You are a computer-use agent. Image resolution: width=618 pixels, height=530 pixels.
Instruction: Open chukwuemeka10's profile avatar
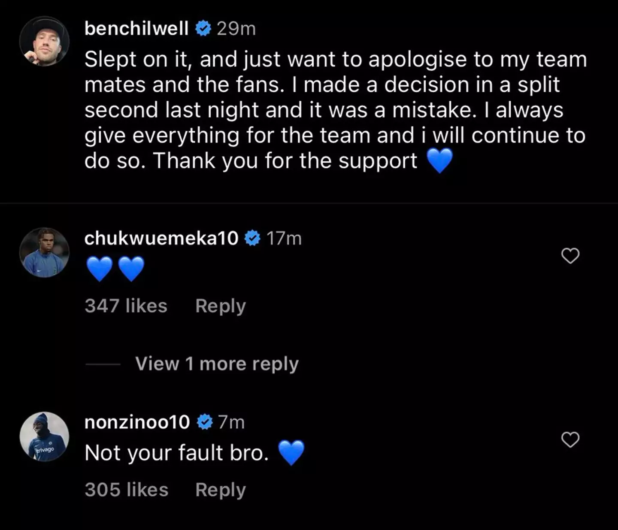44,252
